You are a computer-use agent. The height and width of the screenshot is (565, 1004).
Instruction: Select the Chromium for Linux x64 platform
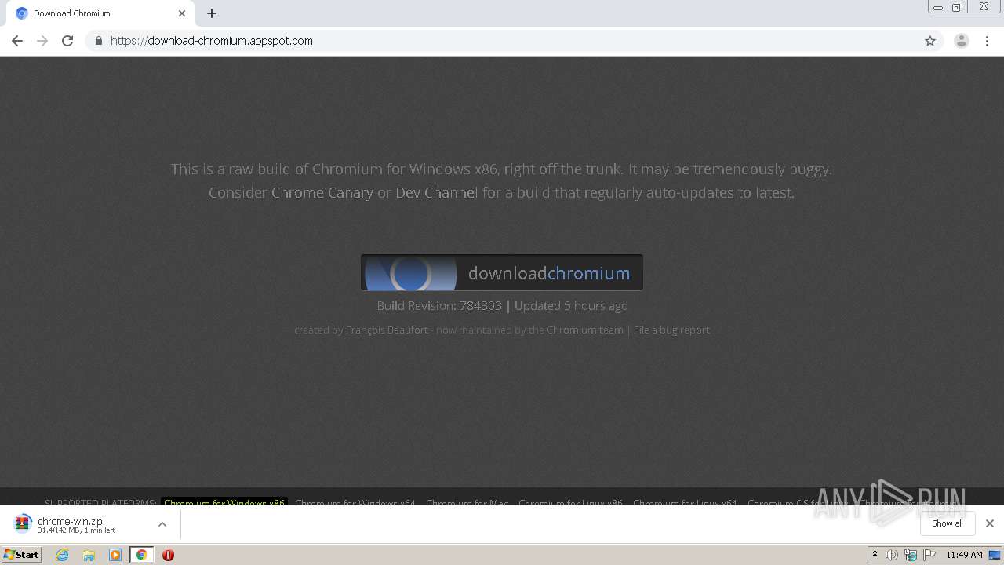pyautogui.click(x=685, y=502)
